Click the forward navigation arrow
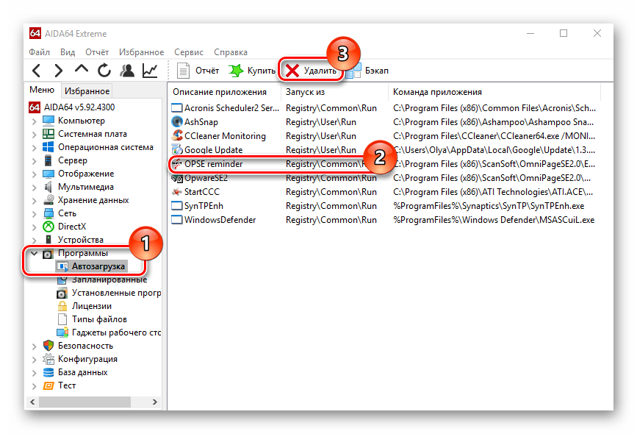637x434 pixels. click(58, 71)
